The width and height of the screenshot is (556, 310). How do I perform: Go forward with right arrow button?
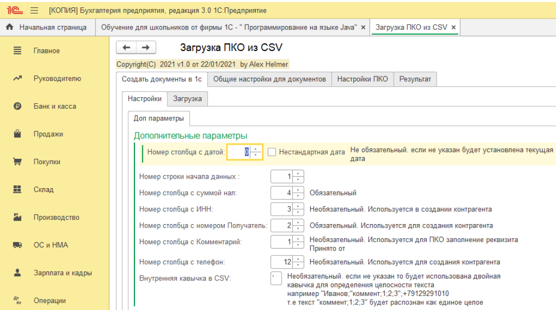tap(146, 47)
